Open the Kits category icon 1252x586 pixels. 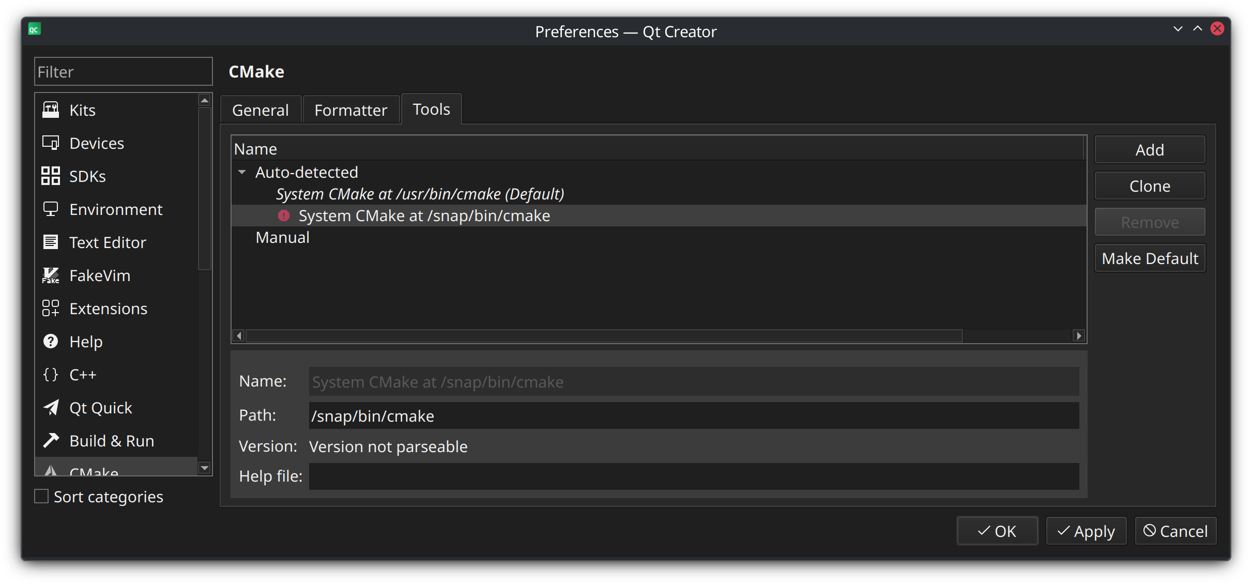point(51,110)
